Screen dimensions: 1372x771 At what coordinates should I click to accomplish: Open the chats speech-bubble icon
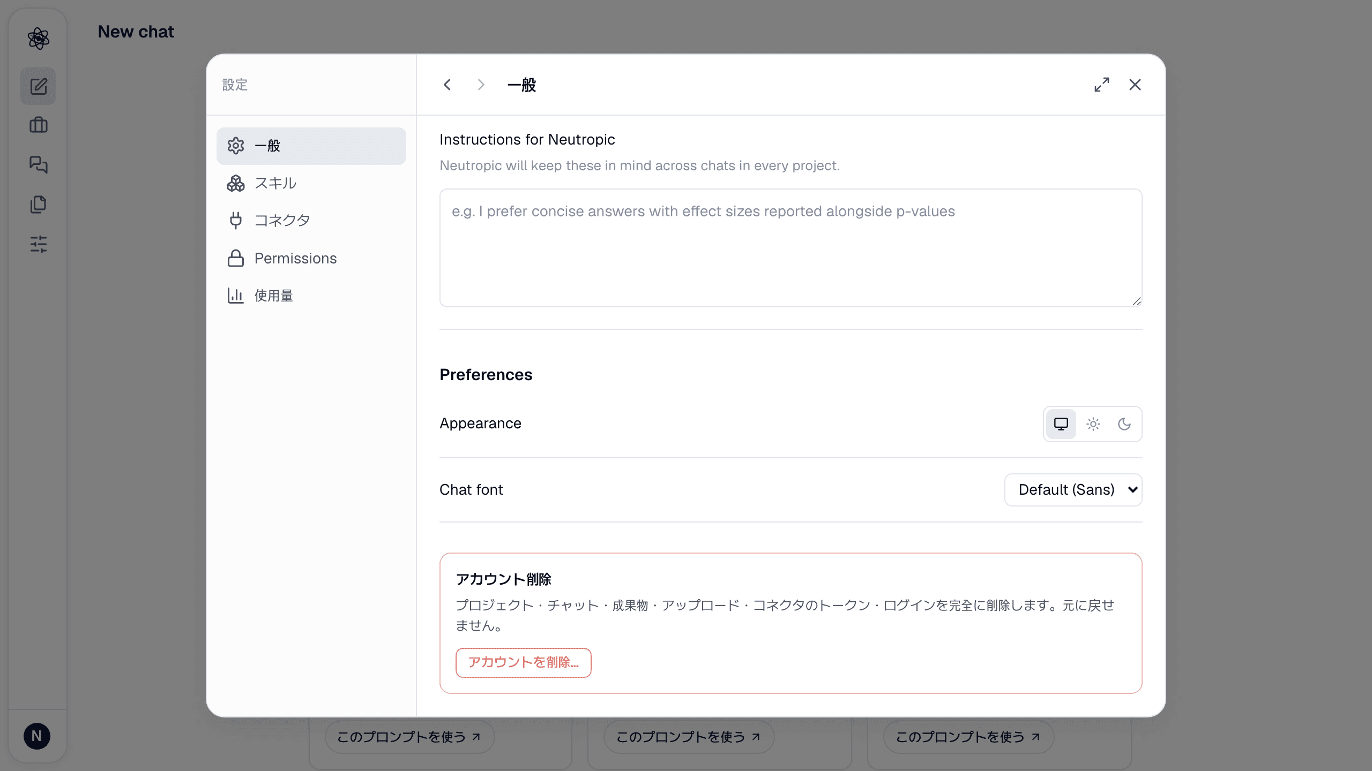point(38,165)
